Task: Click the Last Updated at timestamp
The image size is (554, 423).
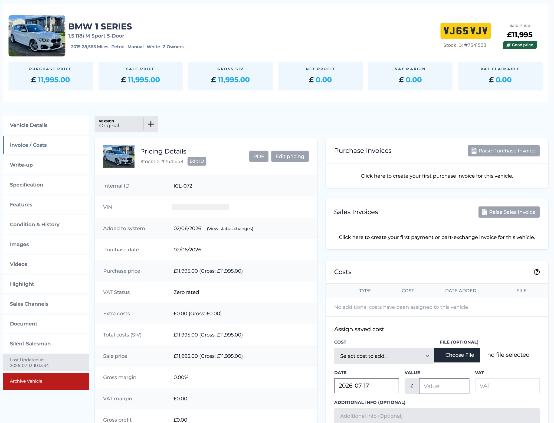Action: click(x=29, y=363)
